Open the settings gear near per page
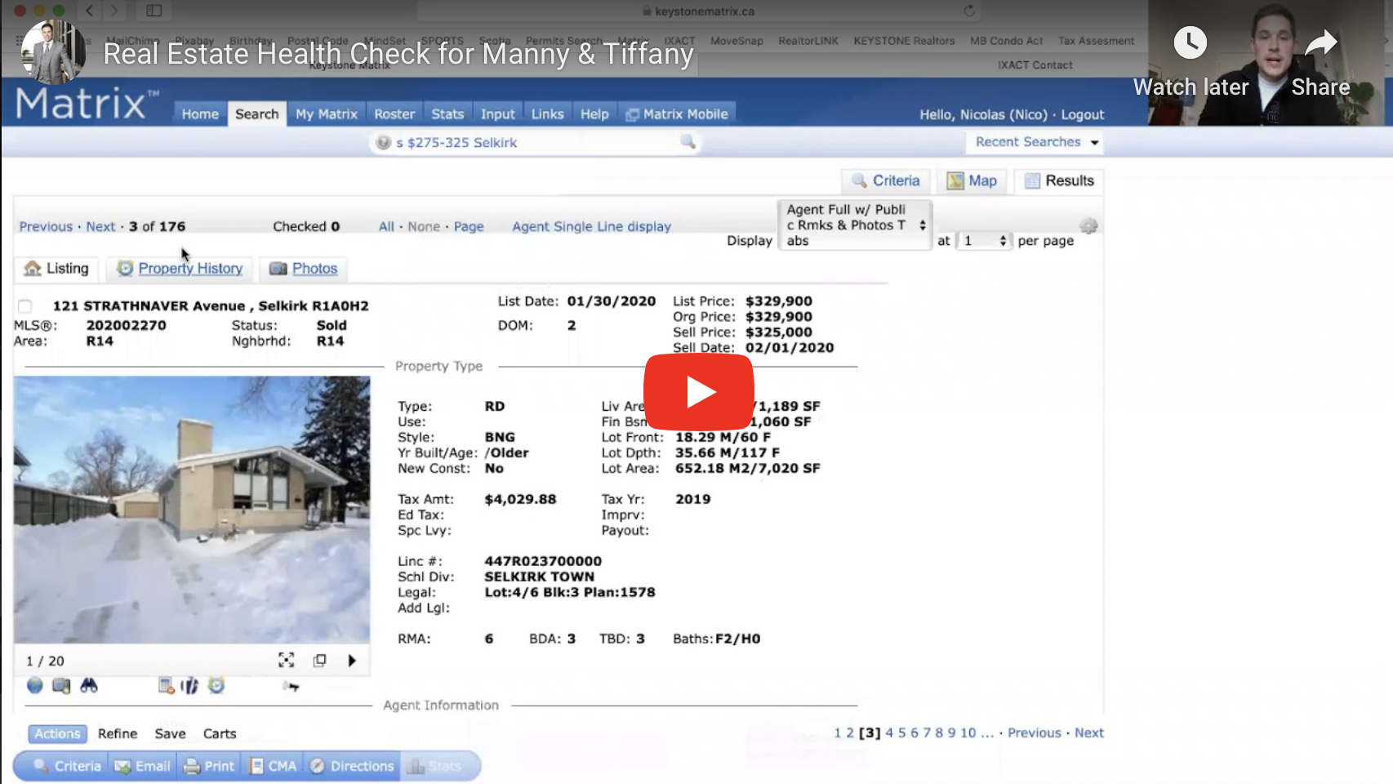This screenshot has height=784, width=1393. tap(1088, 226)
